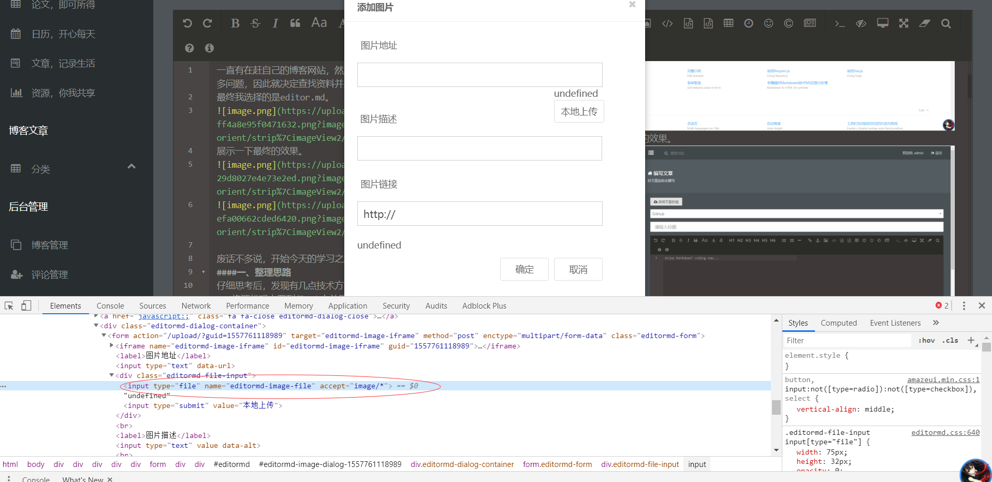
Task: Insert current datetime via the clock icon
Action: [x=748, y=23]
